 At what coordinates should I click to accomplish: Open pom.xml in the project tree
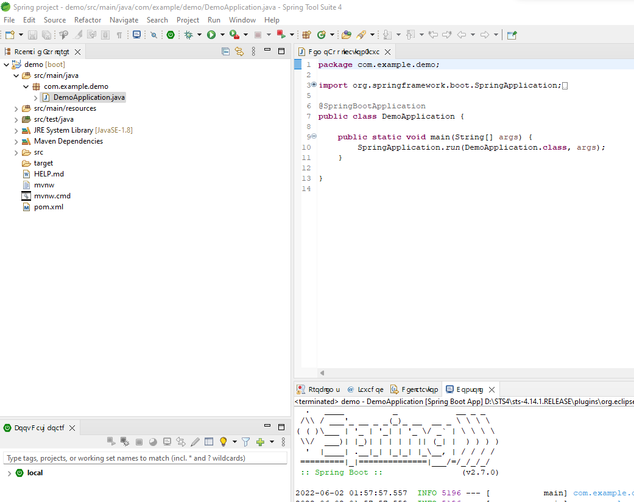[48, 207]
